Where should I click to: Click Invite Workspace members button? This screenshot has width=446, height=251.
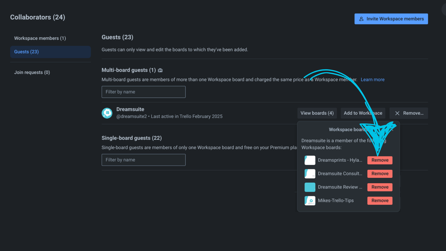pyautogui.click(x=391, y=19)
